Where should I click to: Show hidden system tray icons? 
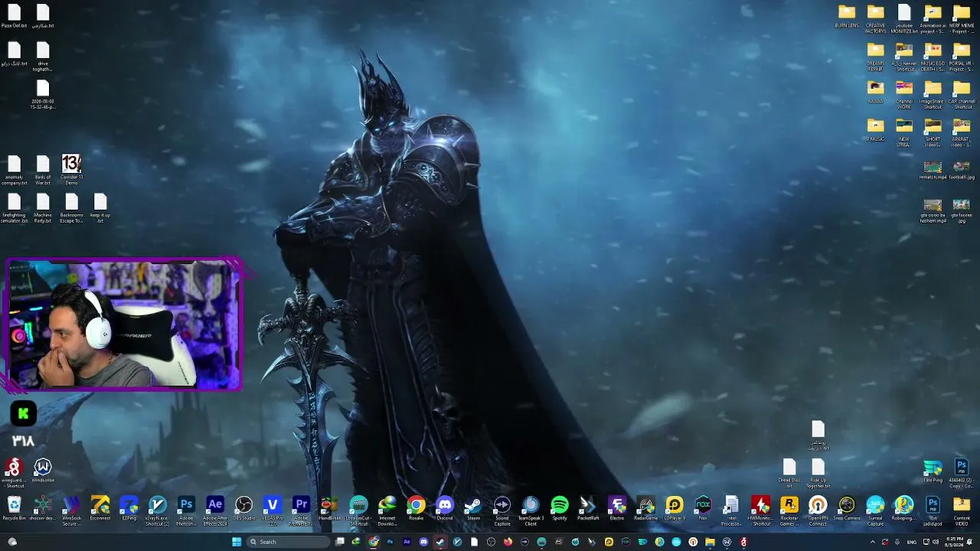click(x=873, y=542)
